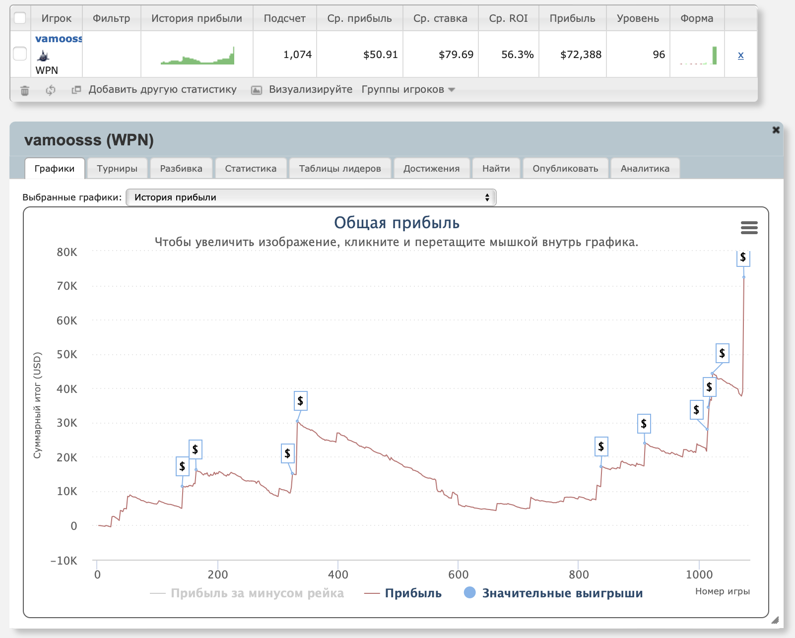Open chart hamburger context menu
Screen dimensions: 795x638
(x=749, y=228)
